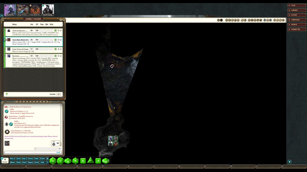Open the question mark help in map toolbar

(x=275, y=20)
